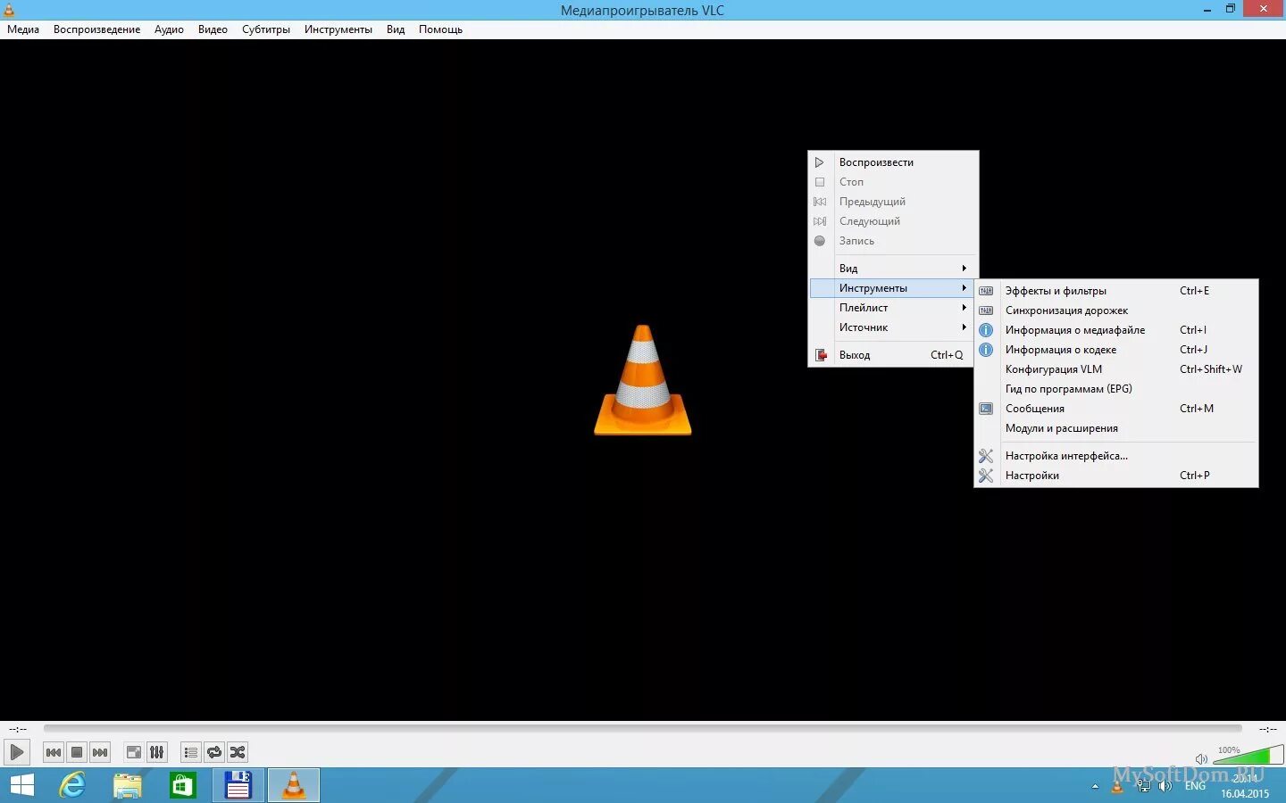Choose Стоп in context menu

point(893,182)
